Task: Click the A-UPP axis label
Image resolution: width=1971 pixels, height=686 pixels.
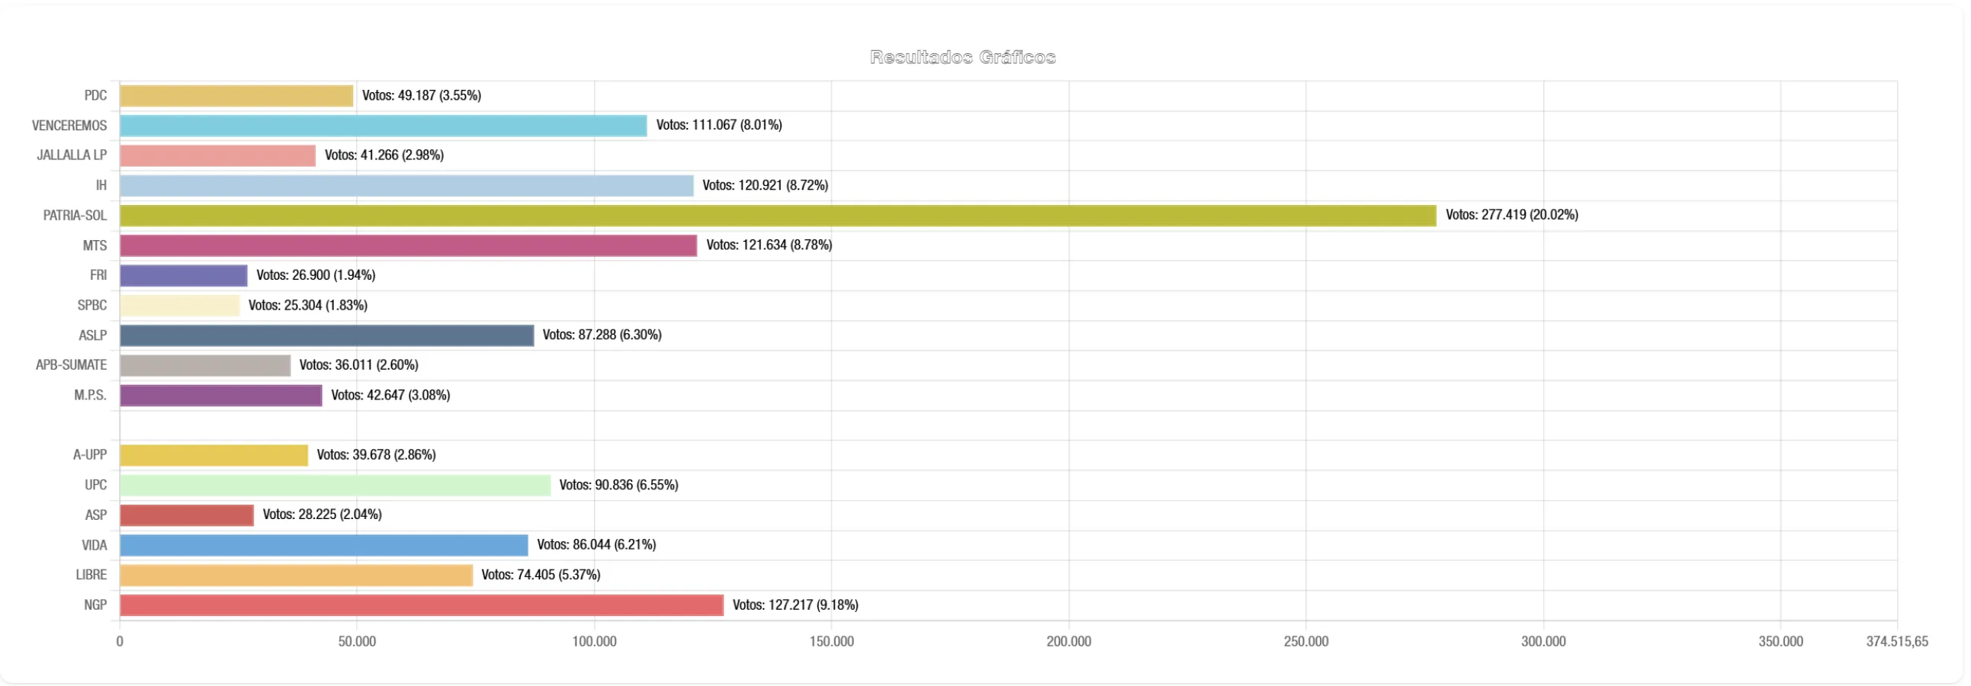Action: [89, 455]
